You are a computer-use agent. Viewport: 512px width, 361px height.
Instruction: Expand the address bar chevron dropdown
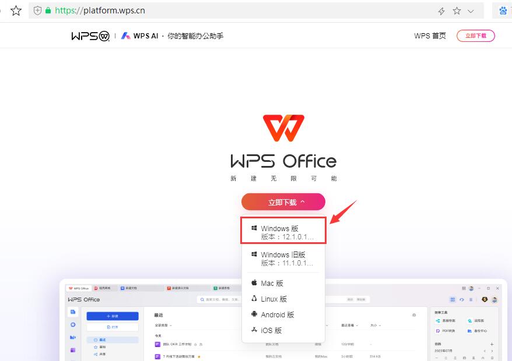click(471, 11)
